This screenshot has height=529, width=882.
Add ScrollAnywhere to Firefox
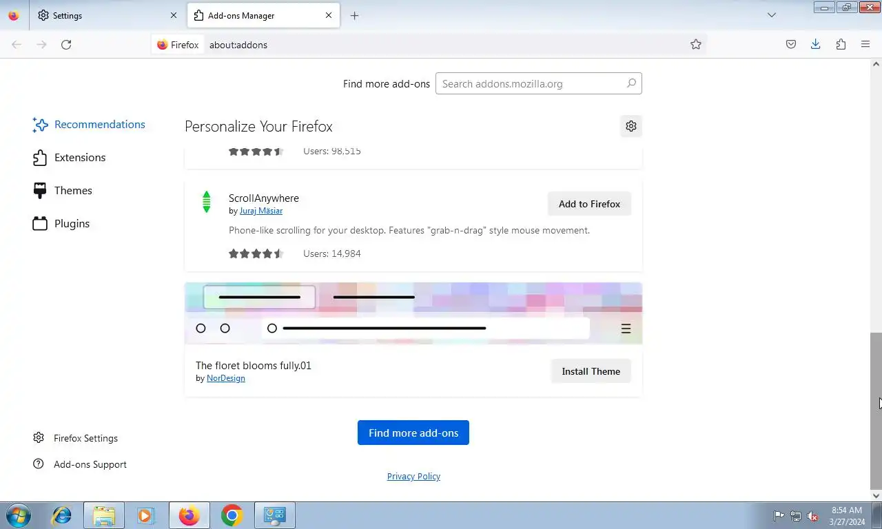[x=589, y=204]
